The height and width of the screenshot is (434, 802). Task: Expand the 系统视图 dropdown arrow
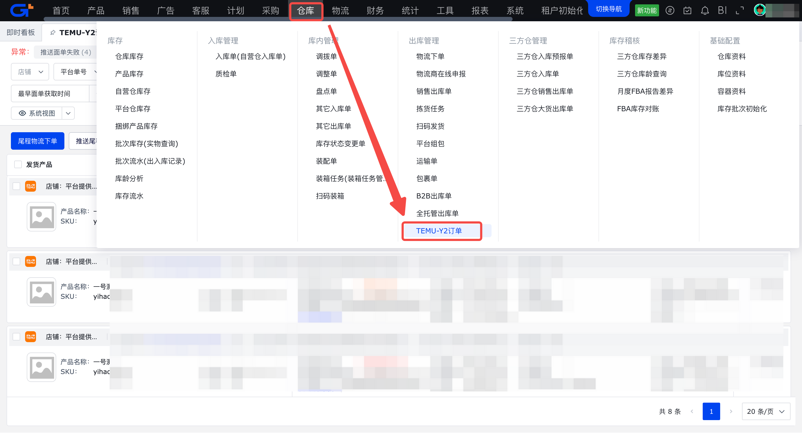(x=68, y=113)
